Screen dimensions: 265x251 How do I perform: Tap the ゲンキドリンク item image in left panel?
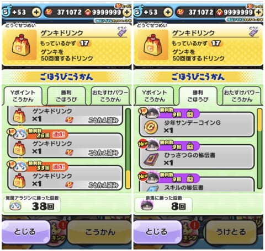(x=21, y=45)
